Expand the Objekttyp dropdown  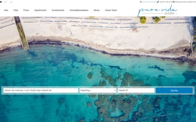click(x=98, y=90)
